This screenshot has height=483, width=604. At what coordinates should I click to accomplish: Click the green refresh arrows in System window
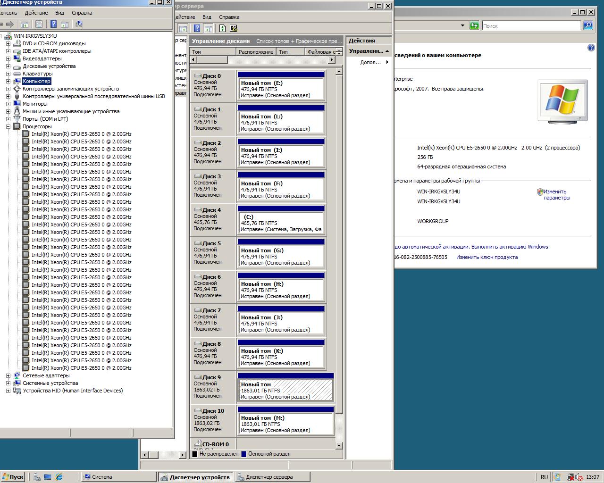point(474,25)
